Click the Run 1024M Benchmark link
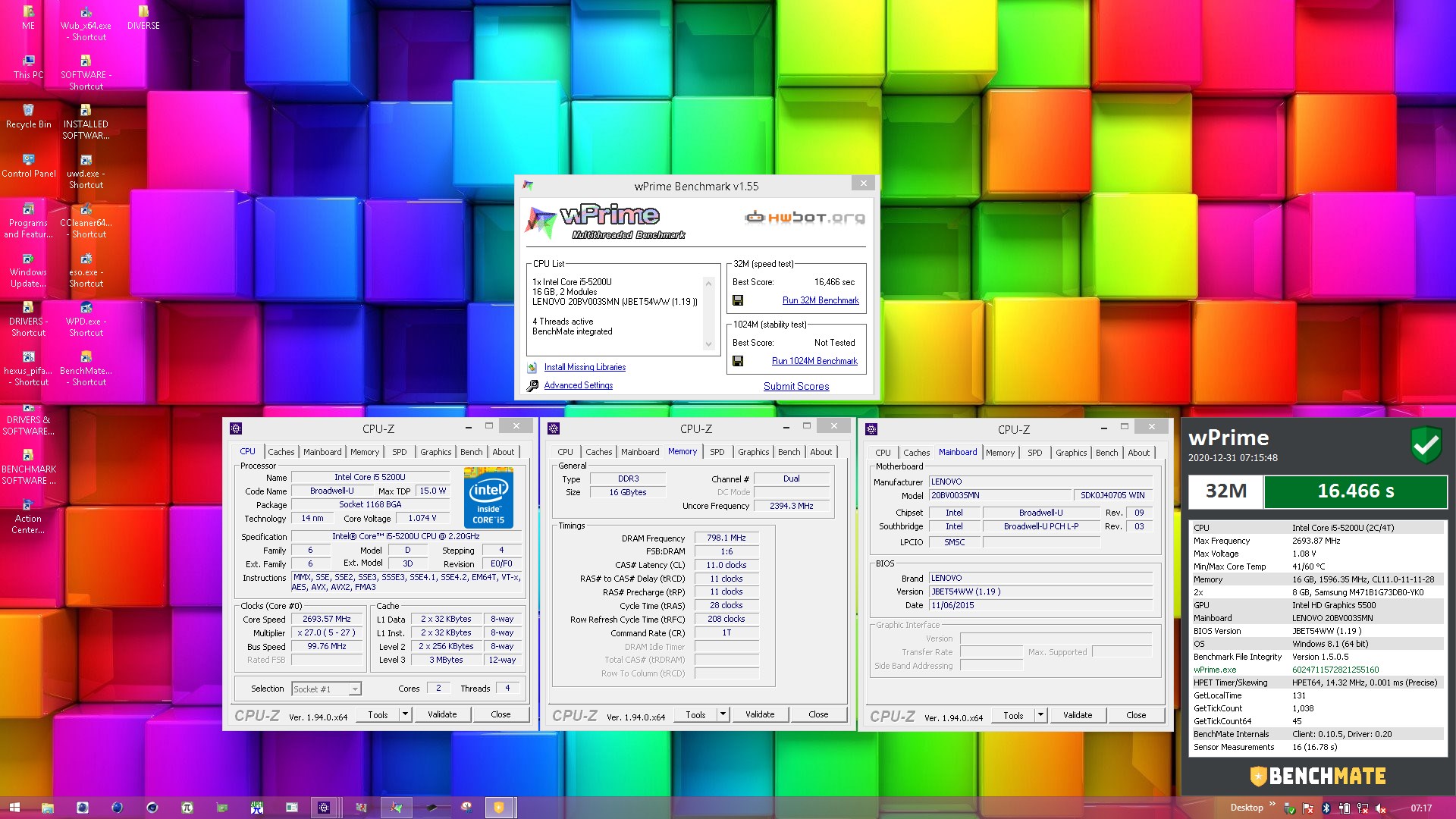 point(814,361)
